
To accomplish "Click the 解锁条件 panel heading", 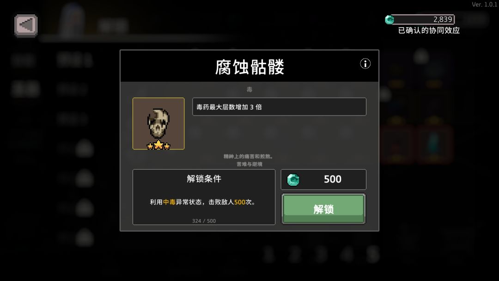I will pyautogui.click(x=204, y=179).
